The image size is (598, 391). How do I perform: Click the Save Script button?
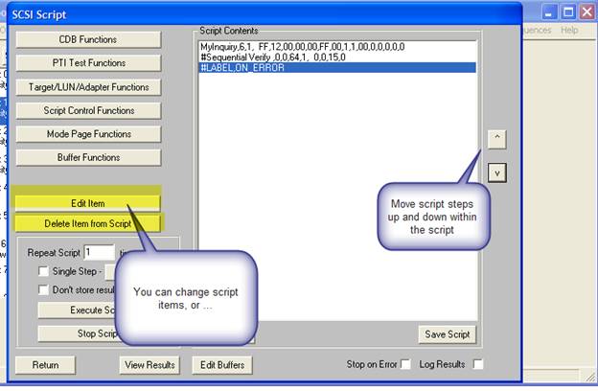click(447, 334)
